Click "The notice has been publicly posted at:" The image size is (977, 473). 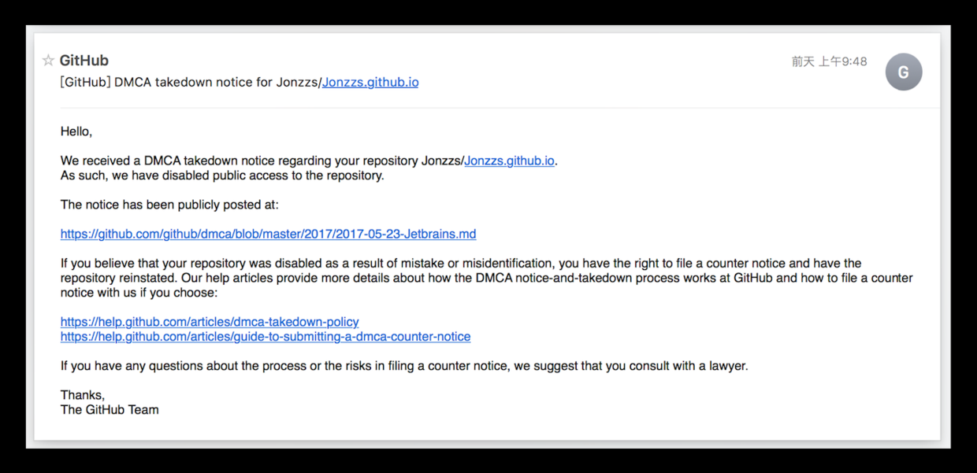point(169,205)
